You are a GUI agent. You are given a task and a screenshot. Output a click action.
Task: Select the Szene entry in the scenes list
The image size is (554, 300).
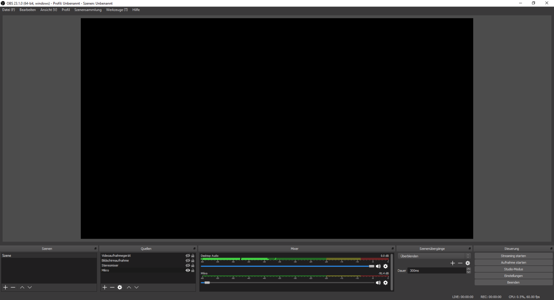click(6, 255)
